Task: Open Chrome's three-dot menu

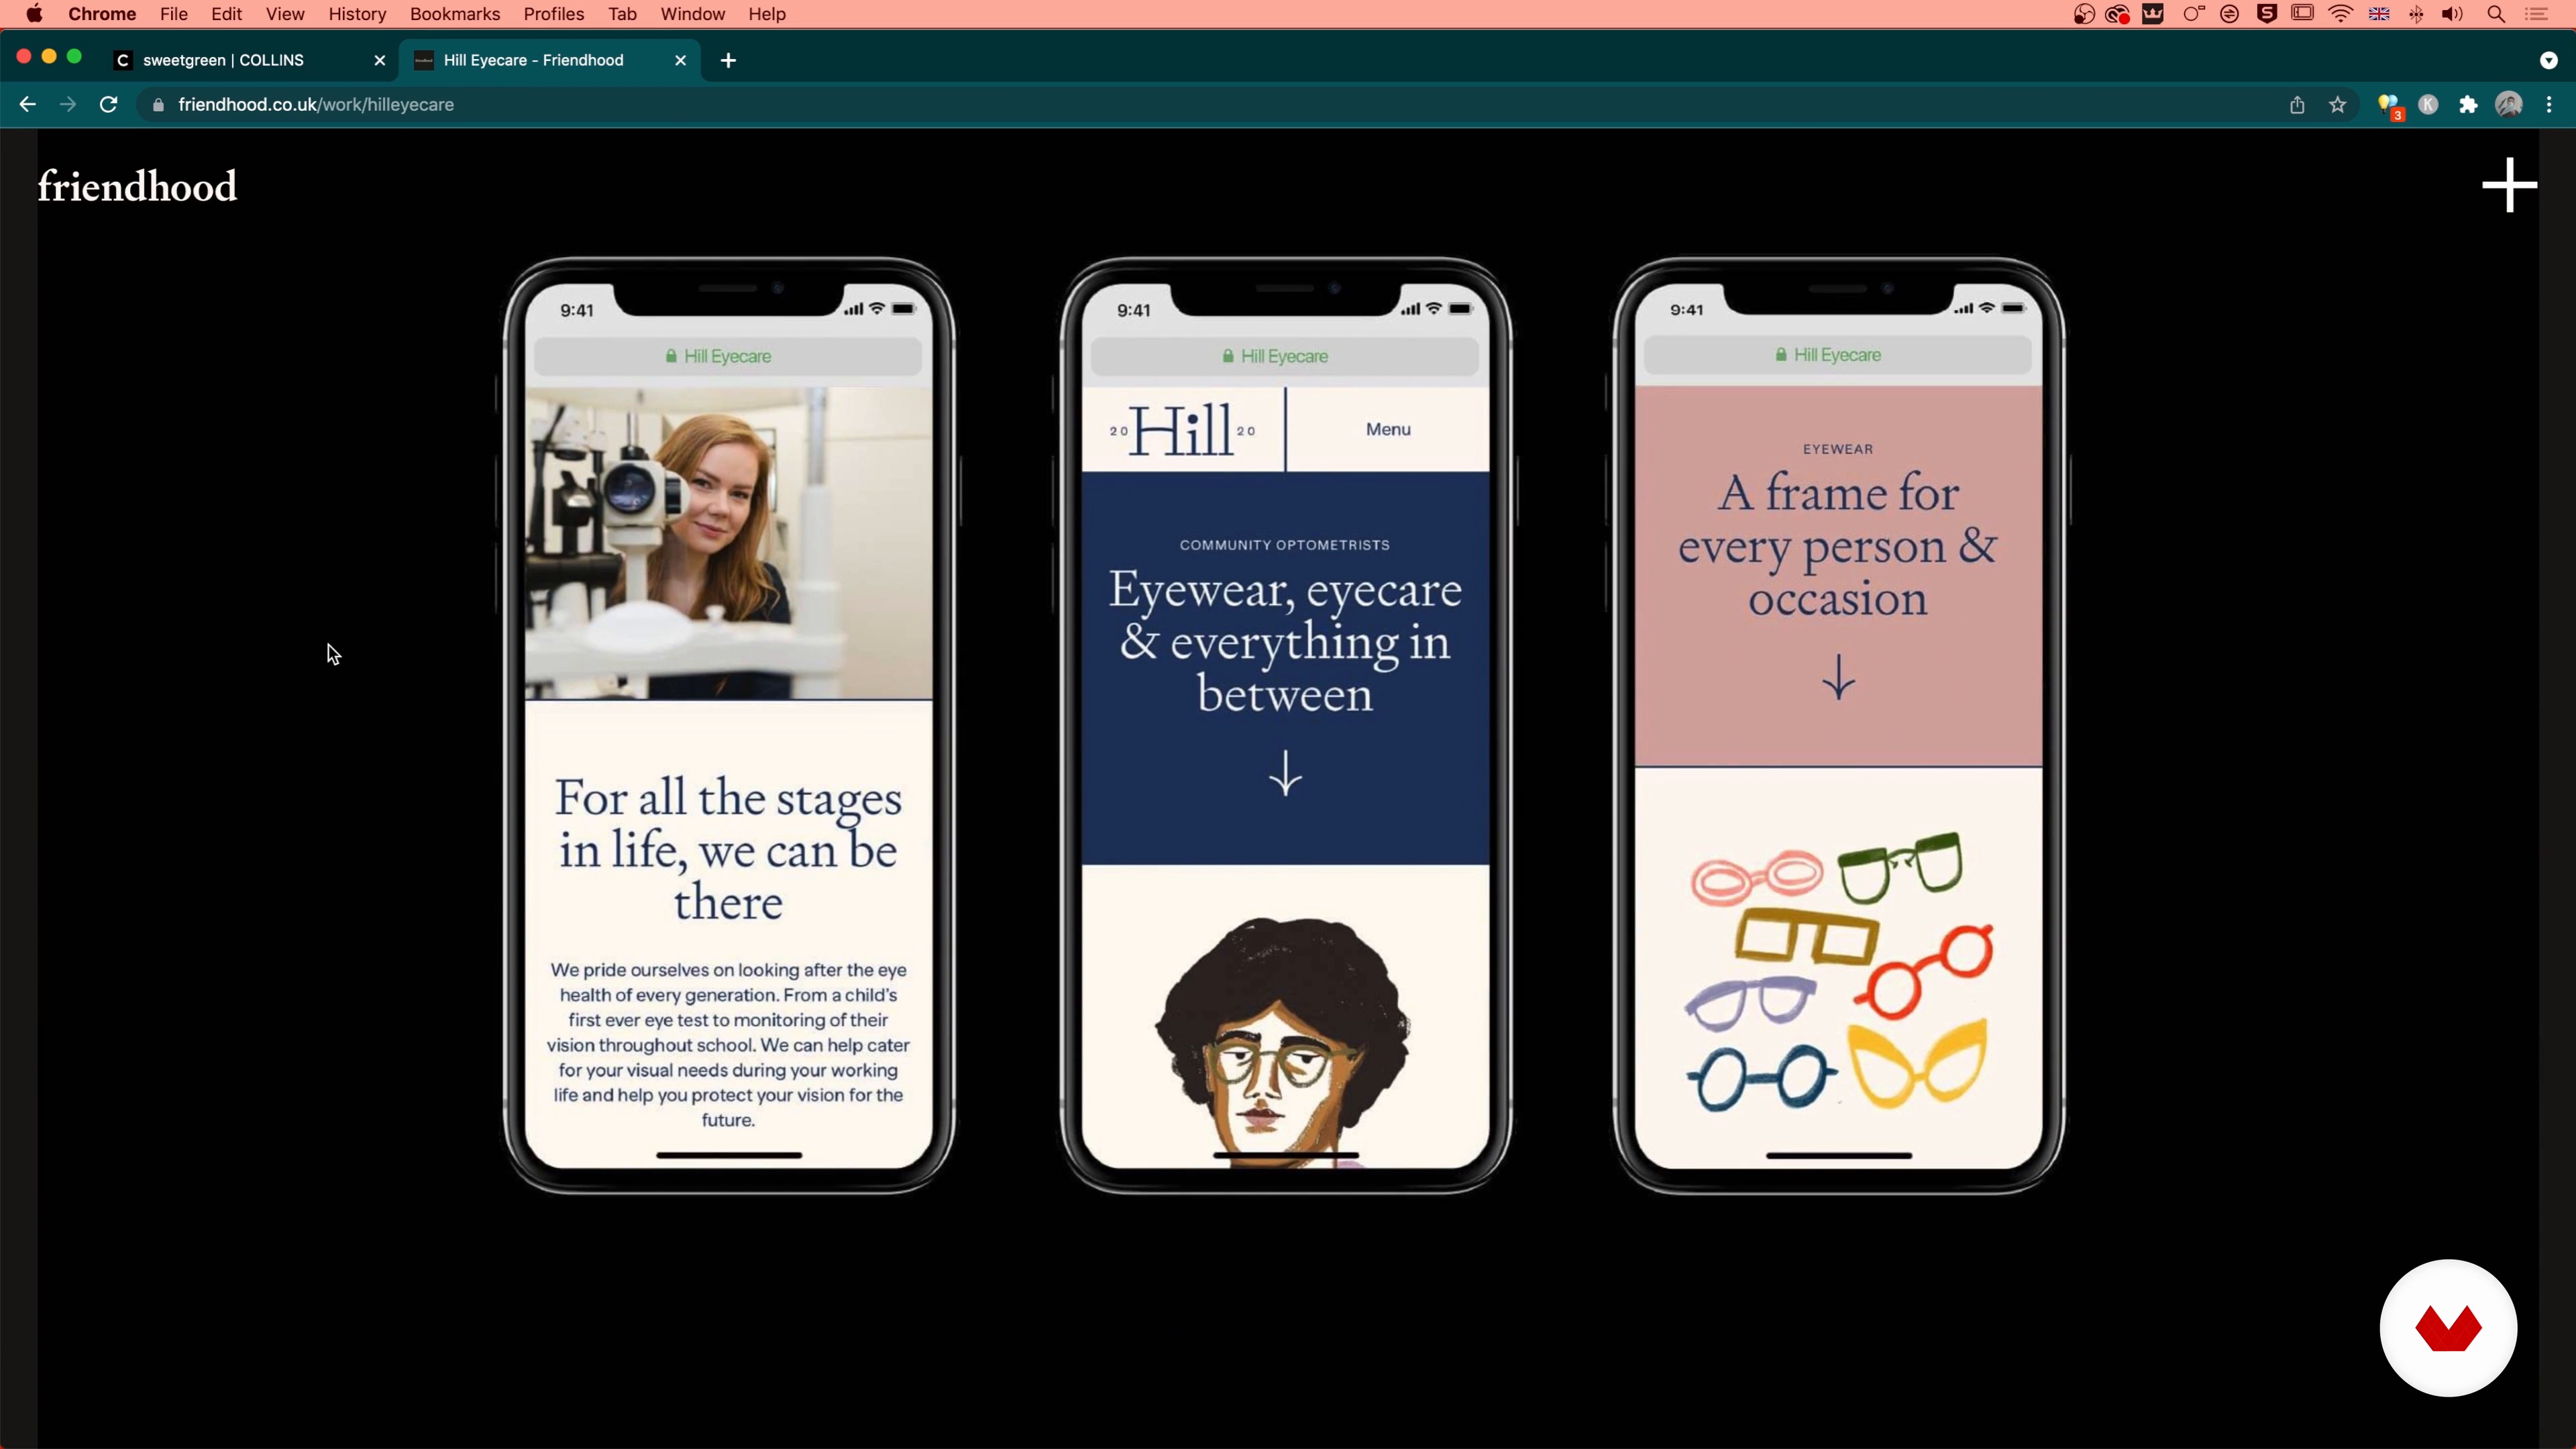Action: pos(2549,105)
